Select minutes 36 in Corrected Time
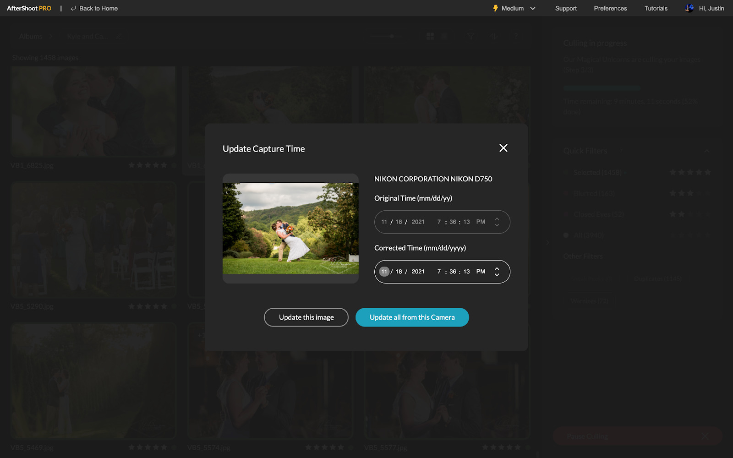This screenshot has width=733, height=458. [453, 272]
